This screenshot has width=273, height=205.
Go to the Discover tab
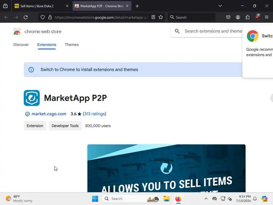(21, 45)
